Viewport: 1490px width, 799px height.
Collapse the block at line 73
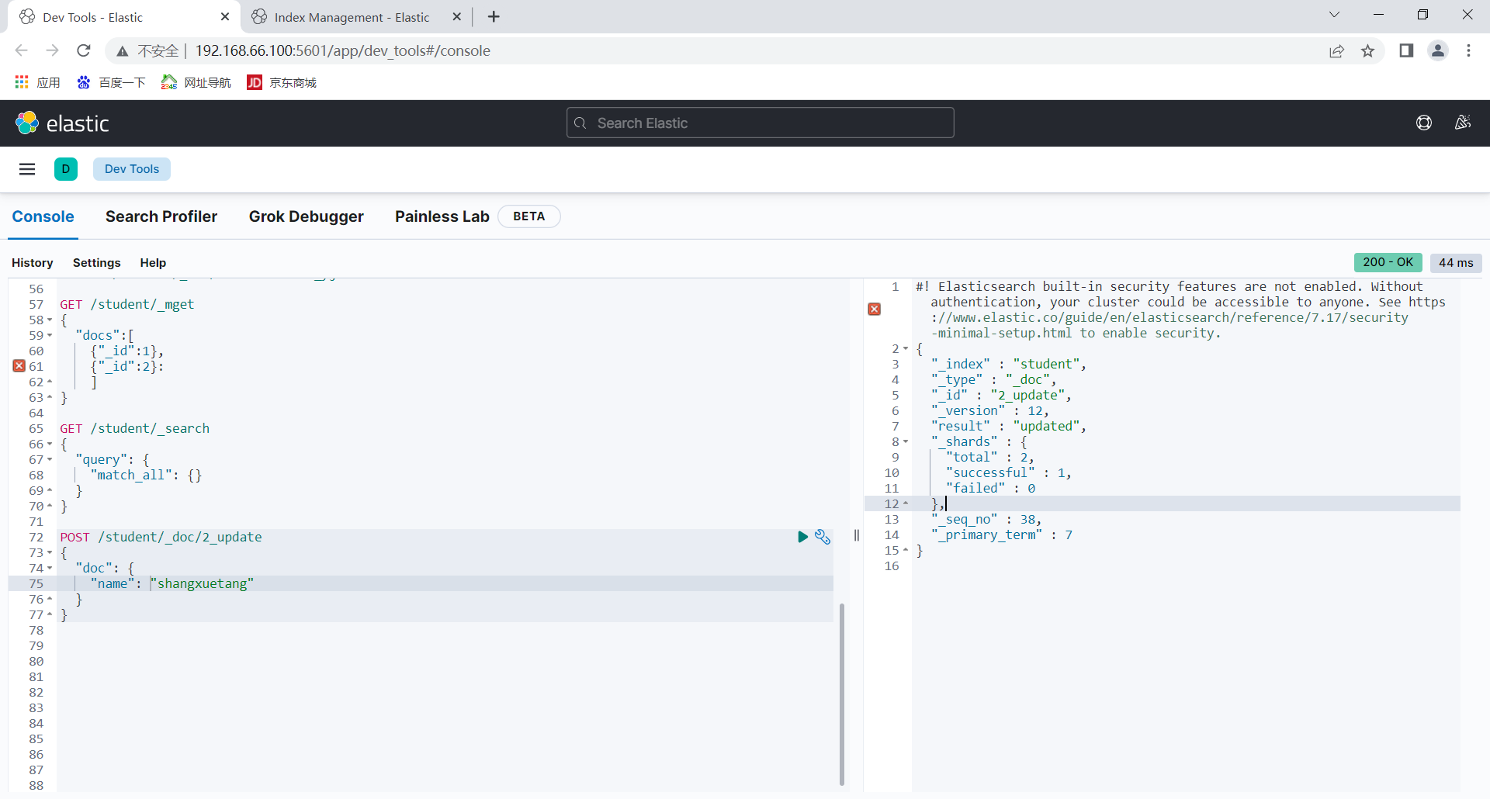[x=50, y=553]
